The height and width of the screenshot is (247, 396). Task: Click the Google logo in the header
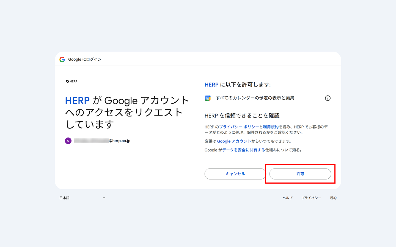[x=62, y=59]
